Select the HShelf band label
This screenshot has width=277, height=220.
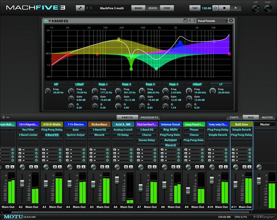tap(197, 84)
